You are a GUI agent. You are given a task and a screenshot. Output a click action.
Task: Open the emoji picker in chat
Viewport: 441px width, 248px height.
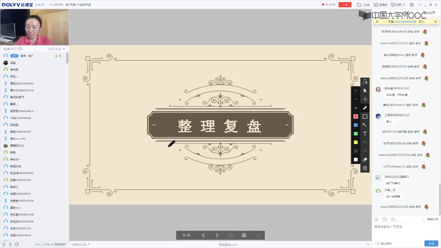pos(377,219)
